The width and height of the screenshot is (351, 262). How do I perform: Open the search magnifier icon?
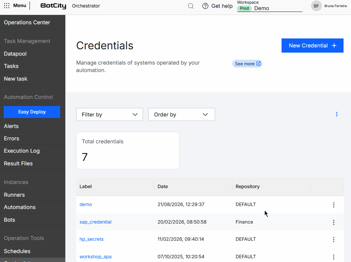coord(191,6)
